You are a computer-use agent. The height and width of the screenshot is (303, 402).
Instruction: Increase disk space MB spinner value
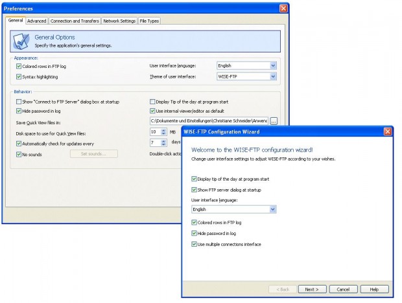[163, 130]
